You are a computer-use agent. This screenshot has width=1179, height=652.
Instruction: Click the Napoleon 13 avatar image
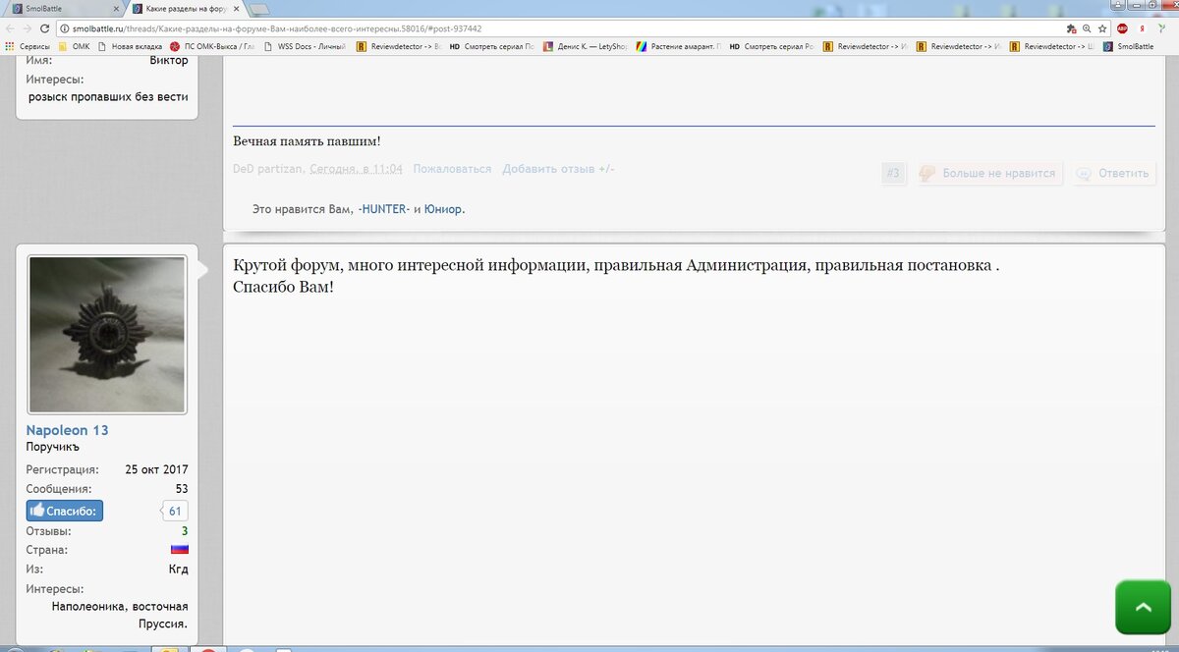pos(106,335)
